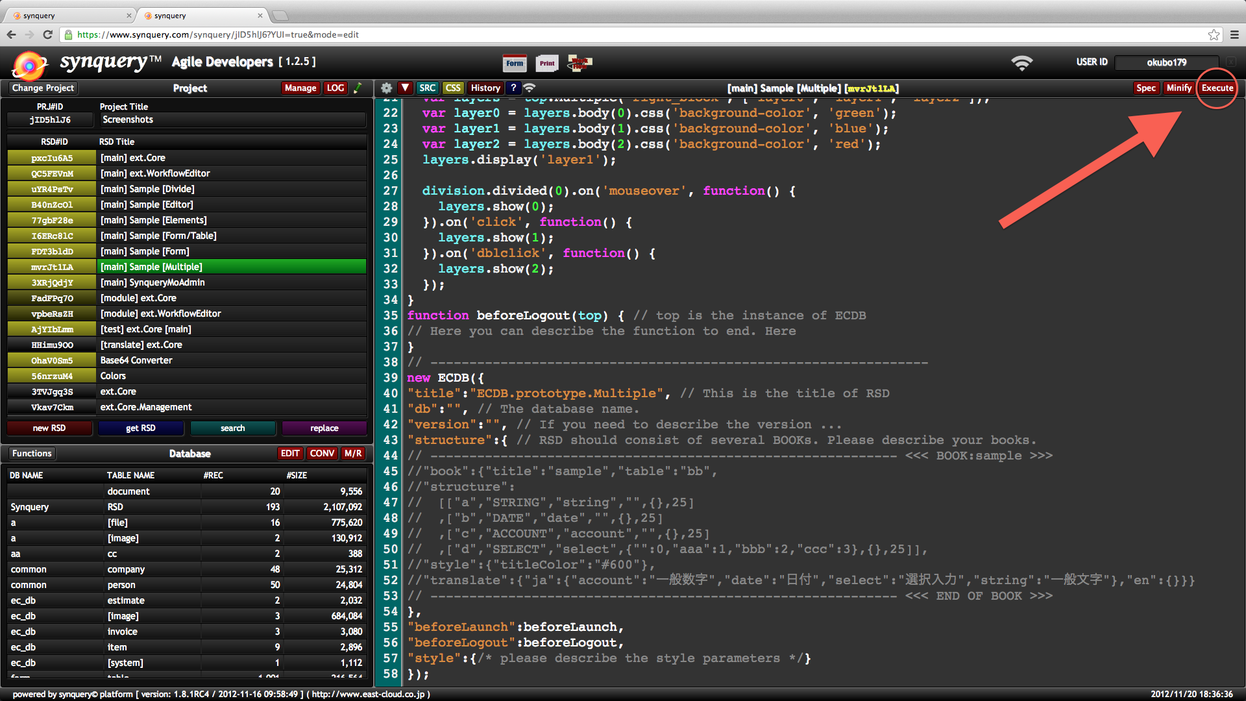Open the Form editor icon
This screenshot has height=701, width=1246.
click(x=515, y=63)
